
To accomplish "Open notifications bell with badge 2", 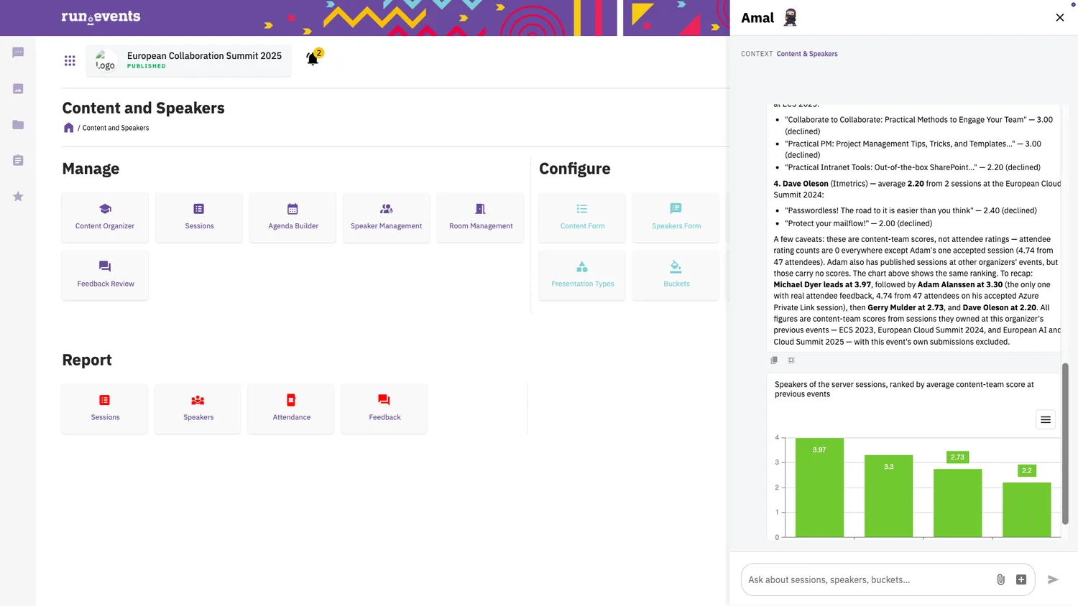I will [313, 57].
